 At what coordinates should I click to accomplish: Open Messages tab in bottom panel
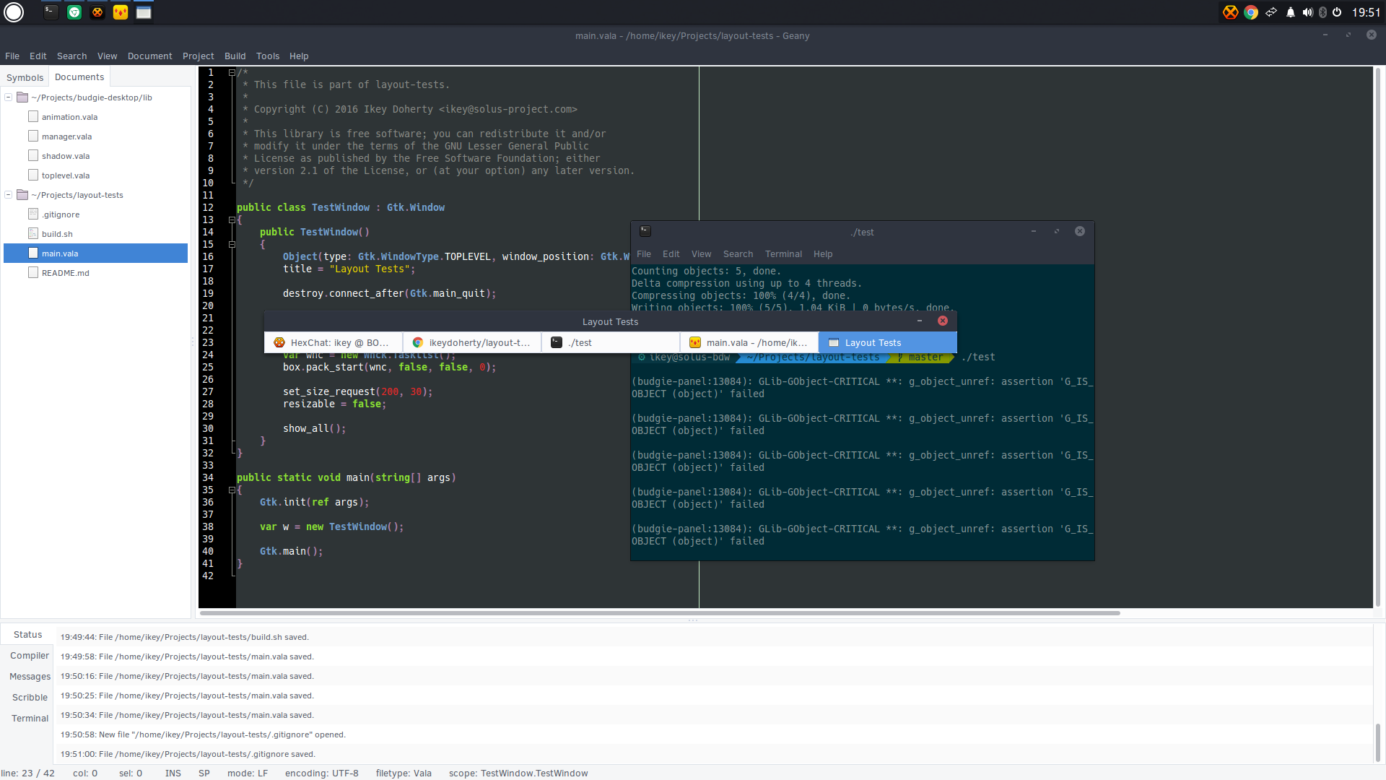(30, 677)
